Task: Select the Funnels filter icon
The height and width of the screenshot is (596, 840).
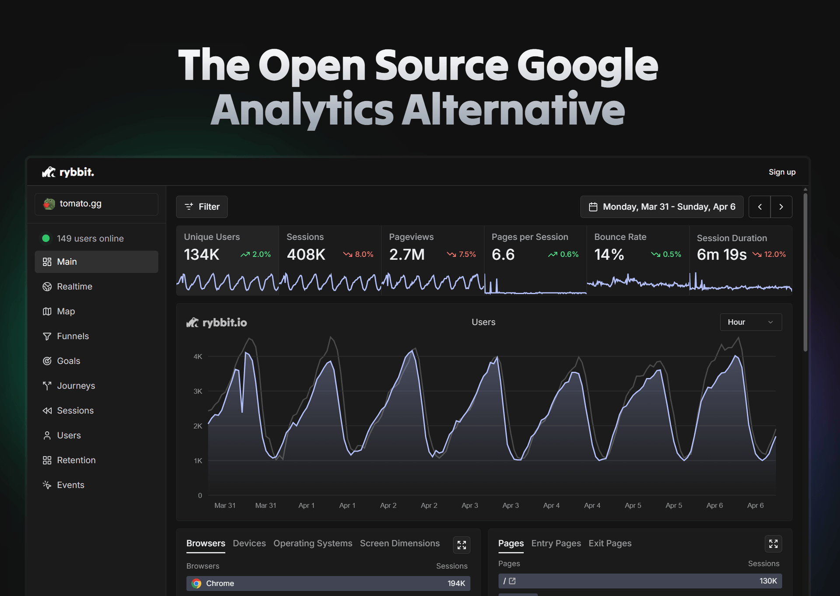Action: pos(47,337)
